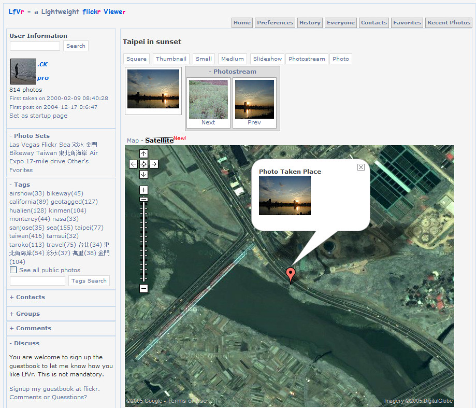Screen dimensions: 476x408
Task: Collapse the Photostream panel
Action: [x=233, y=72]
